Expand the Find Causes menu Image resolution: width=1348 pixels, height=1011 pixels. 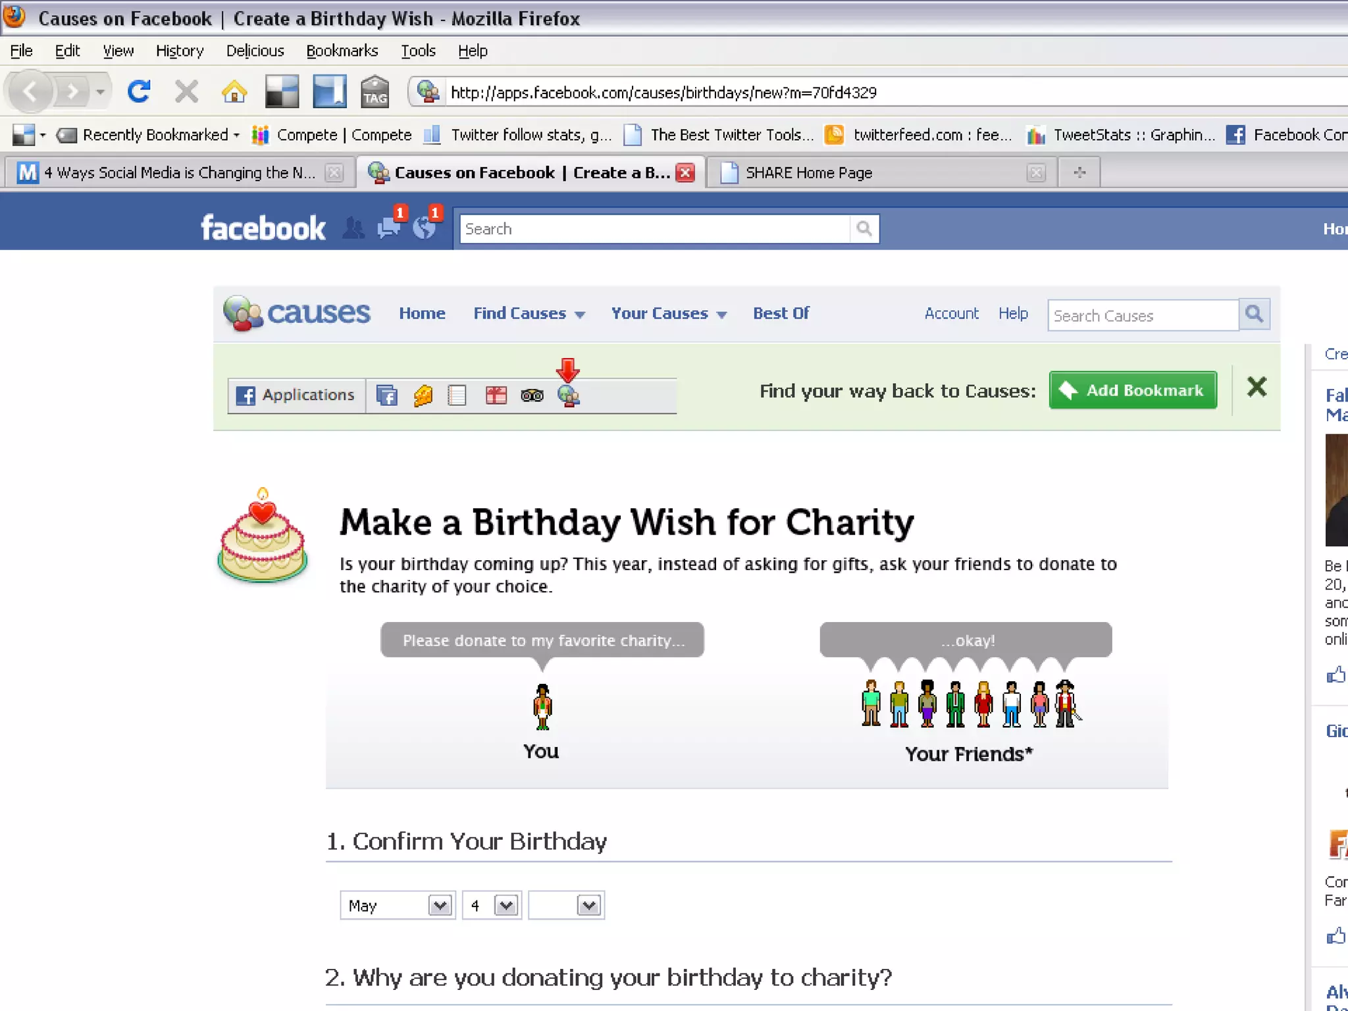pyautogui.click(x=529, y=313)
